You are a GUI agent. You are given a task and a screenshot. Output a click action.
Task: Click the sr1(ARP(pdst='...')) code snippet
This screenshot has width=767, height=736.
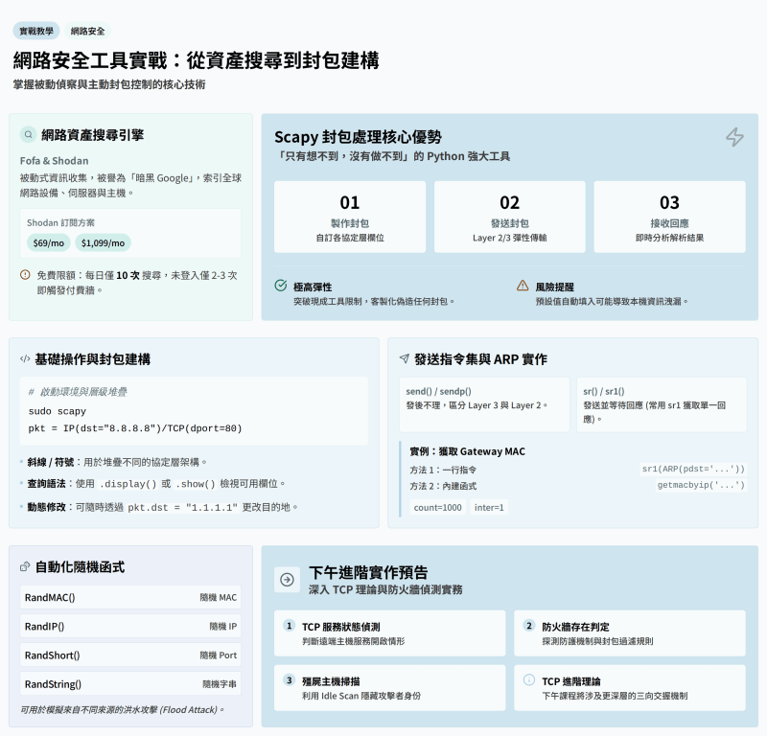(x=693, y=469)
